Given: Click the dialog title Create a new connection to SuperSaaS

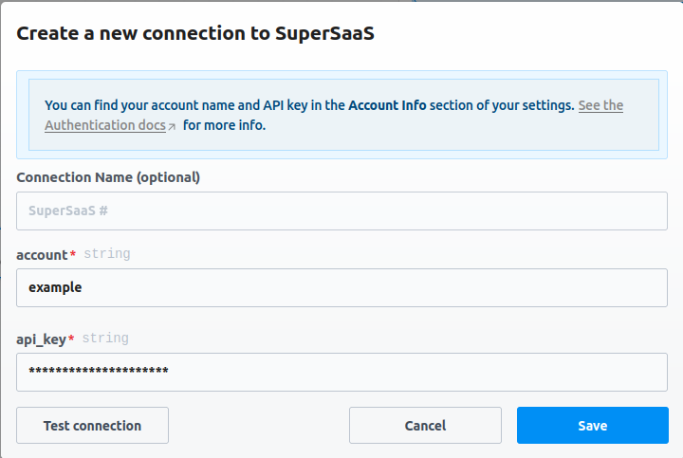Looking at the screenshot, I should point(195,33).
